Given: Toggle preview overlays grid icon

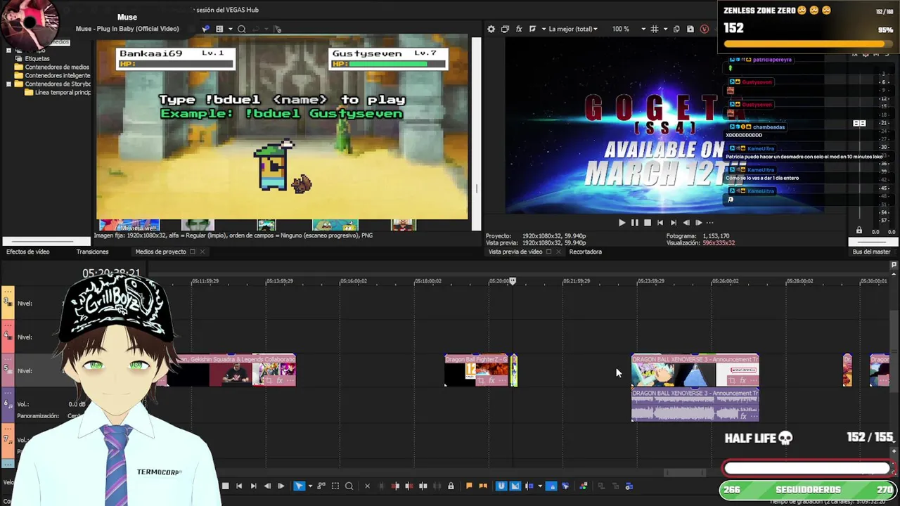Looking at the screenshot, I should [x=654, y=29].
